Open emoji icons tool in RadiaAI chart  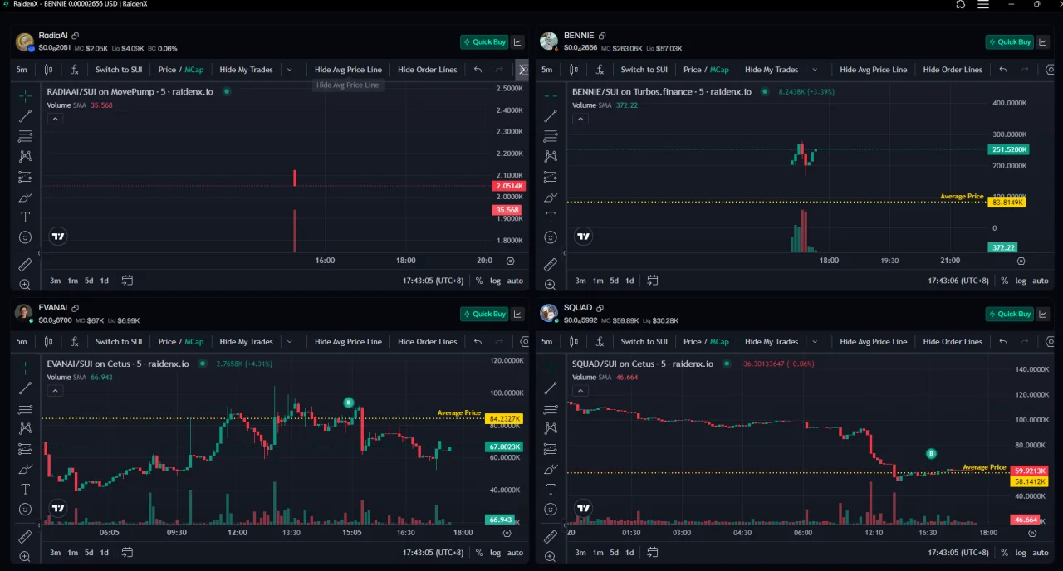(25, 237)
